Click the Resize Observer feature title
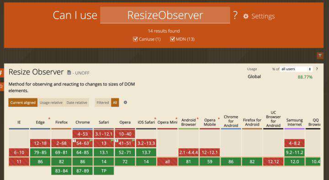 [x=36, y=72]
